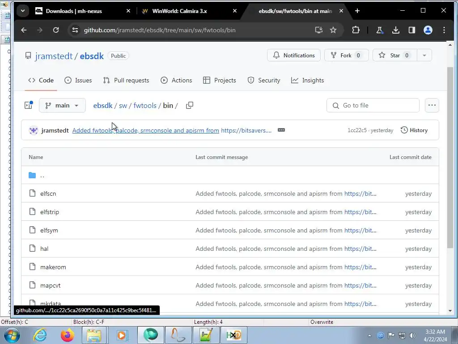Viewport: 458px width, 344px height.
Task: Open the elfscn file
Action: coord(48,193)
